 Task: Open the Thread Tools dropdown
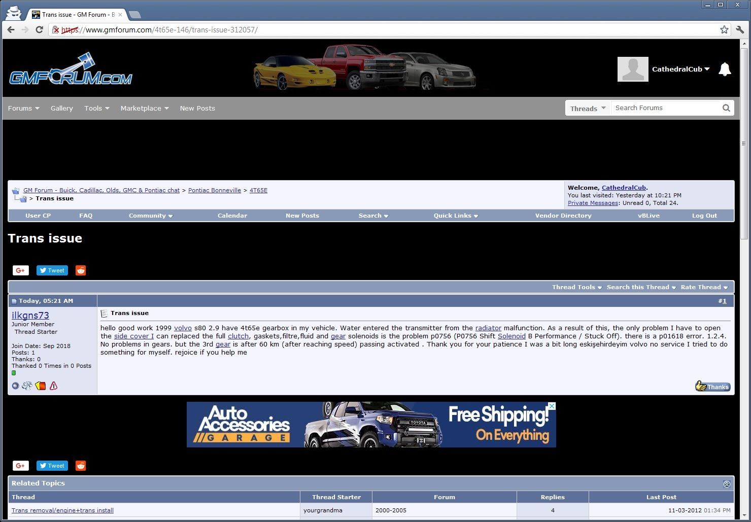(x=576, y=287)
